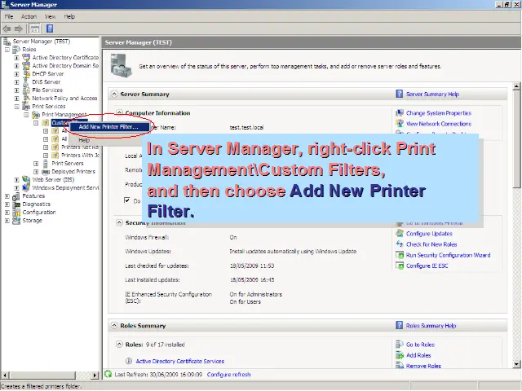The width and height of the screenshot is (522, 391).
Task: Open Run Security Configuration Wizard link
Action: [448, 255]
